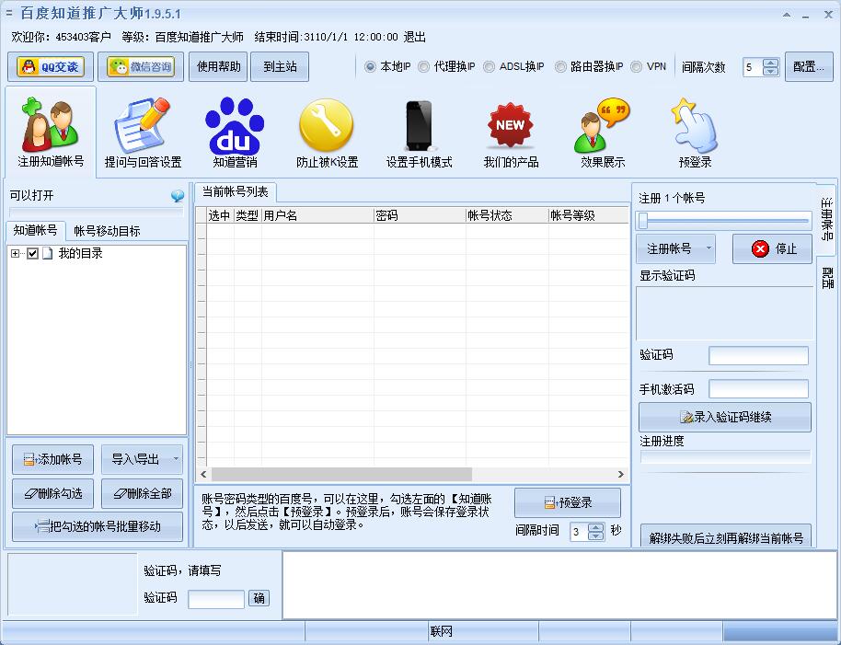The image size is (841, 645).
Task: Click the 添加帐号 button
Action: click(x=52, y=459)
